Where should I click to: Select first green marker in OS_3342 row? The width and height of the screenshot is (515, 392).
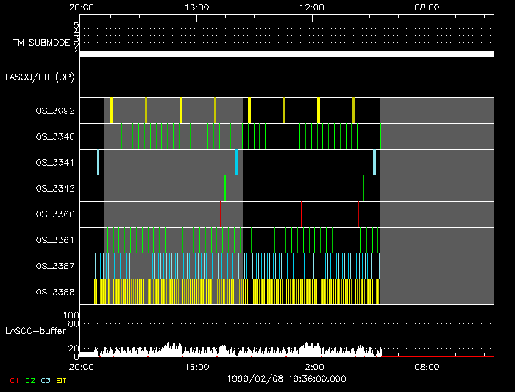pyautogui.click(x=225, y=188)
